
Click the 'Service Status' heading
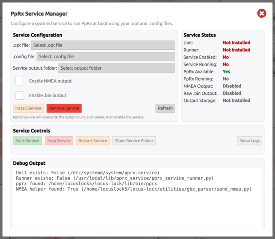pyautogui.click(x=200, y=35)
